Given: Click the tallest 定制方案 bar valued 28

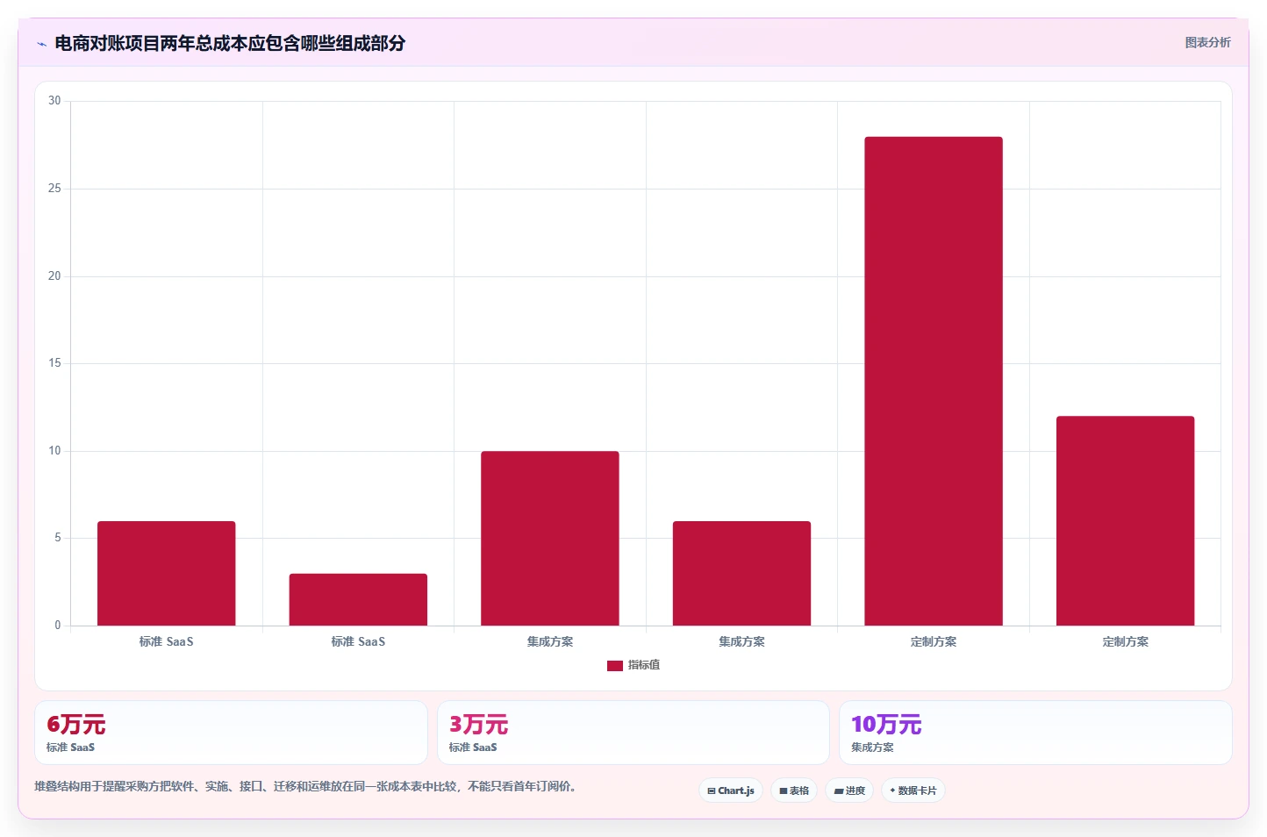Looking at the screenshot, I should pyautogui.click(x=934, y=381).
